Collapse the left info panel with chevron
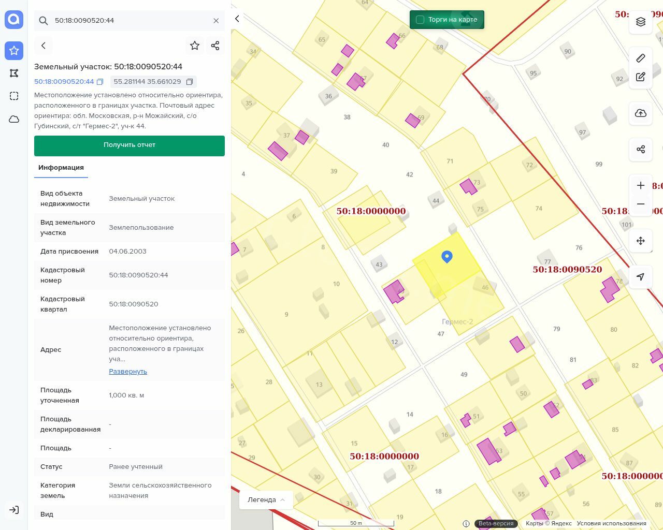This screenshot has width=663, height=530. [237, 19]
